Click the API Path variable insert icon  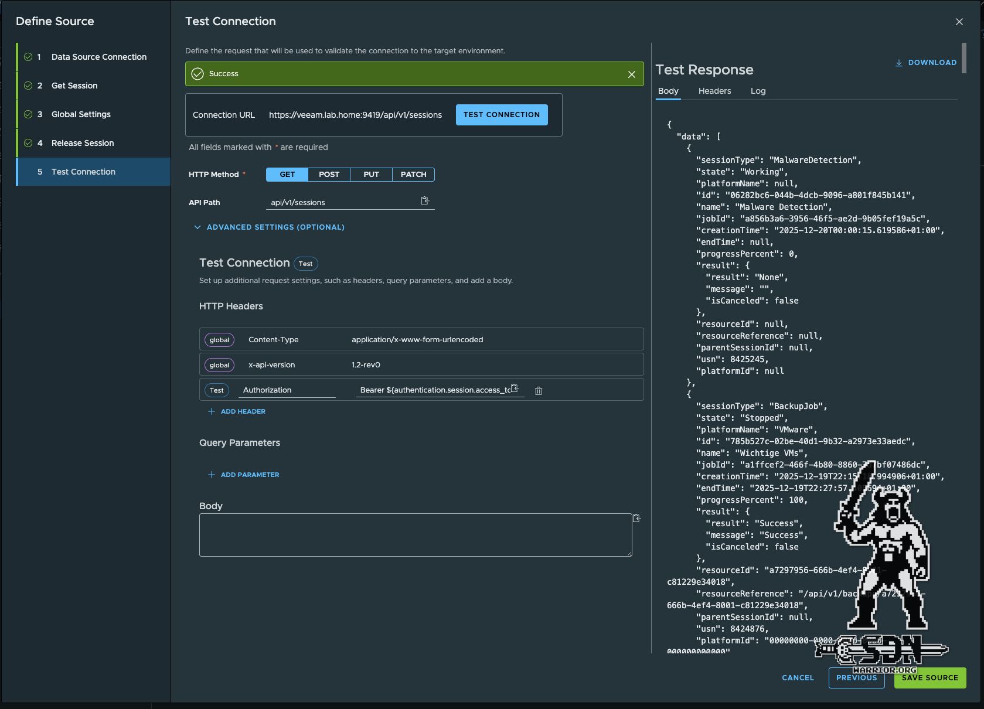tap(425, 201)
